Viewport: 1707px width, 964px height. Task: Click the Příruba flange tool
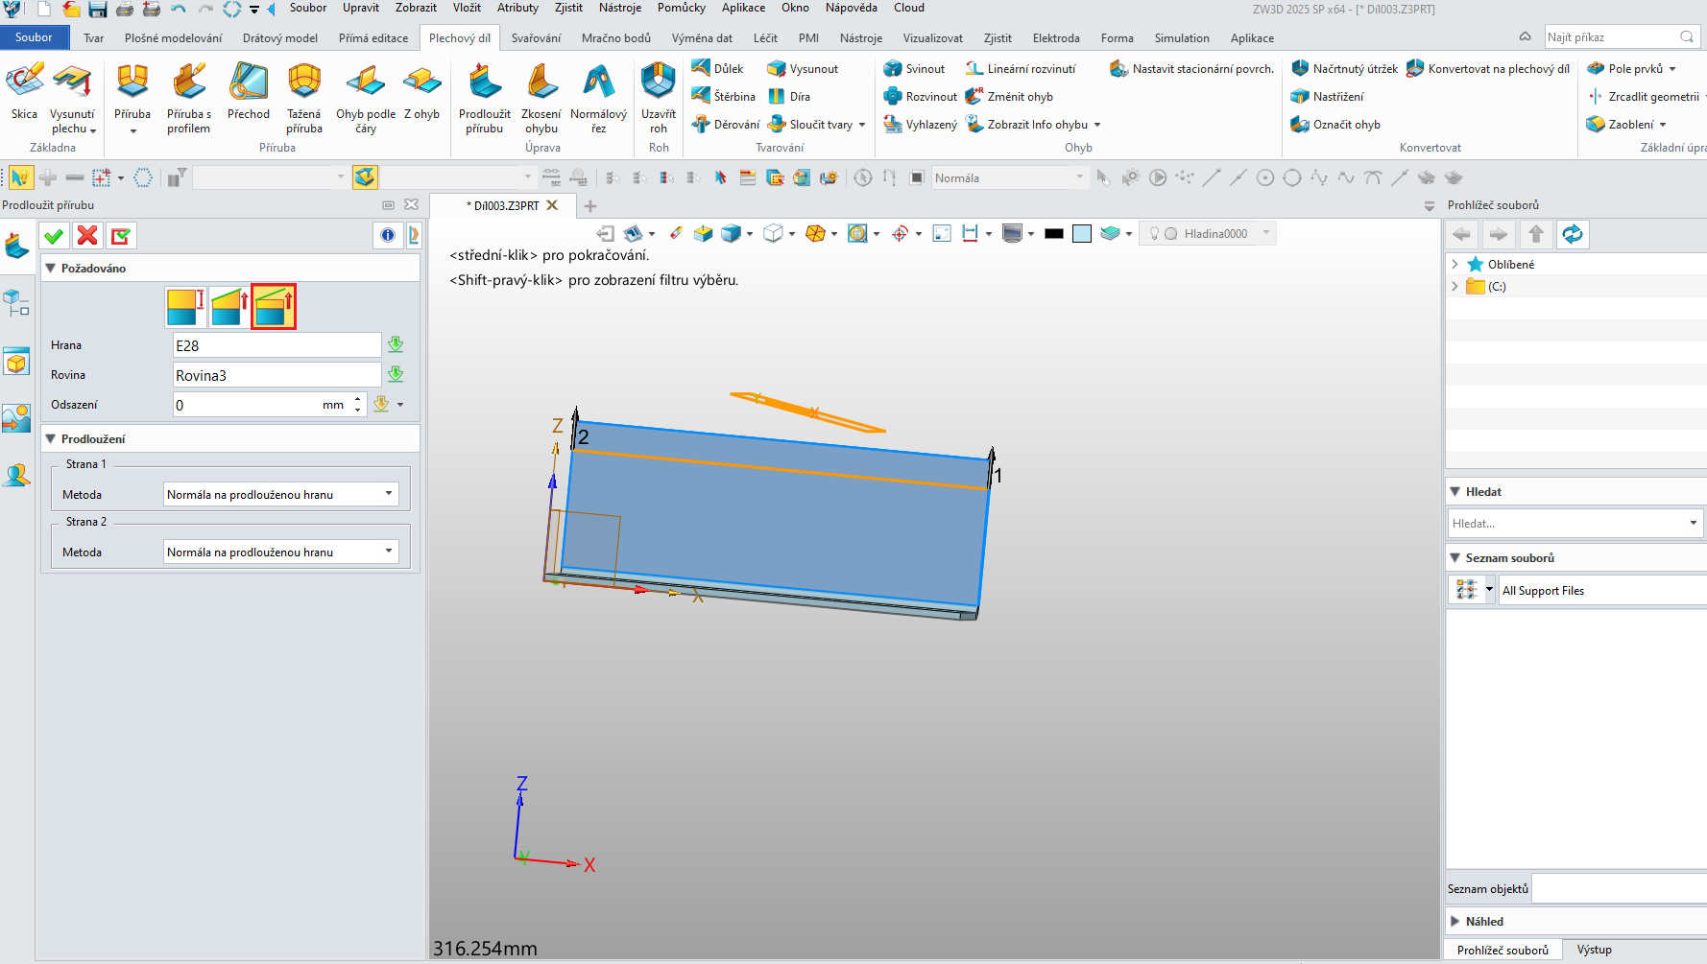132,91
